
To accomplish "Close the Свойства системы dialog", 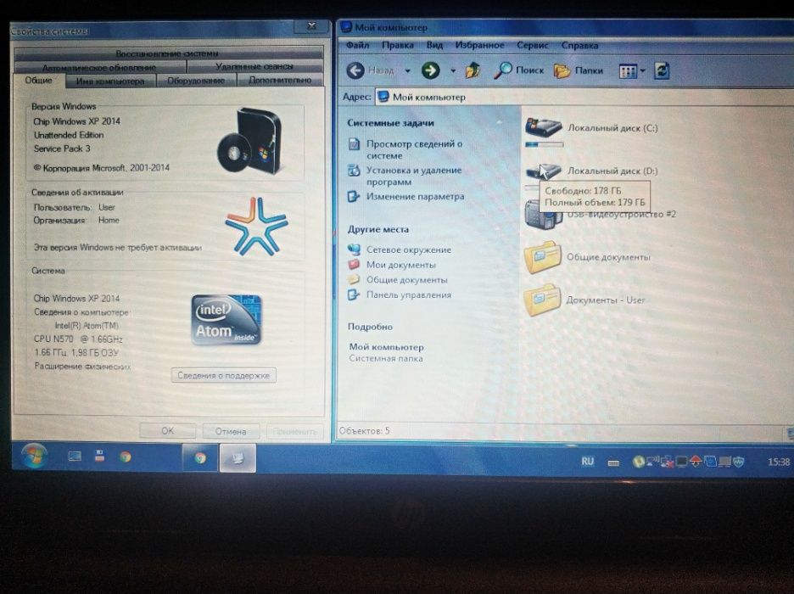I will 312,25.
